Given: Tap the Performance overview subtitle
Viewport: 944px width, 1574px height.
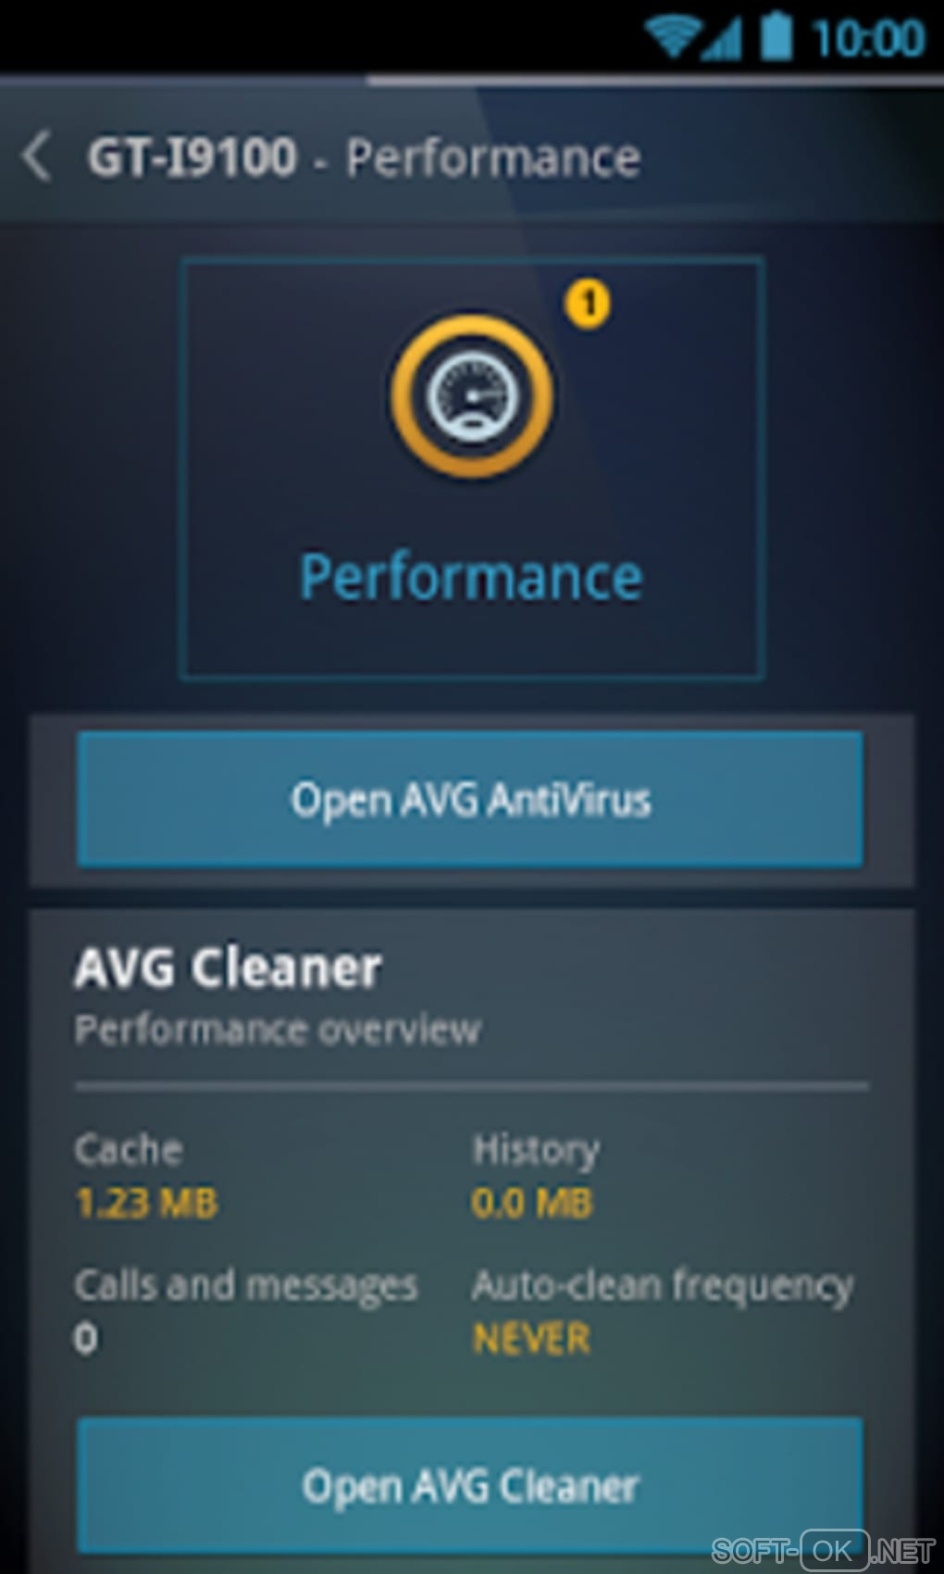Looking at the screenshot, I should point(278,1031).
